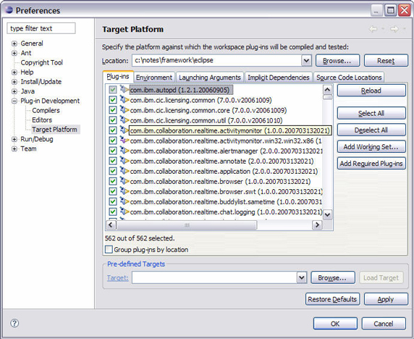Click the Reload button
414x339 pixels.
[x=371, y=91]
